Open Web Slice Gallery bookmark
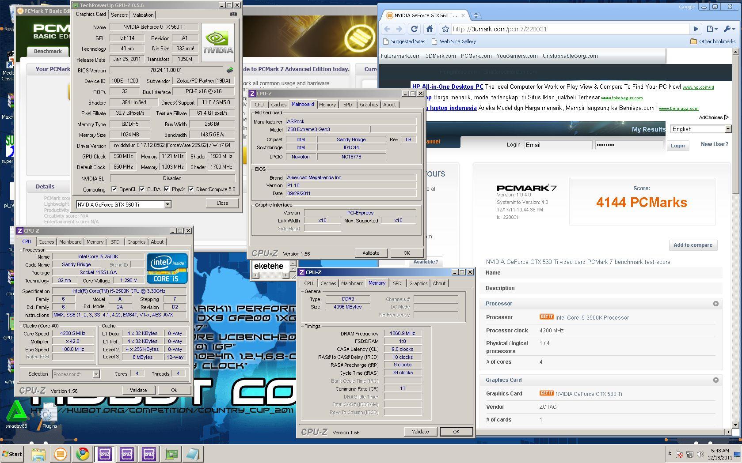This screenshot has height=463, width=742. [453, 41]
